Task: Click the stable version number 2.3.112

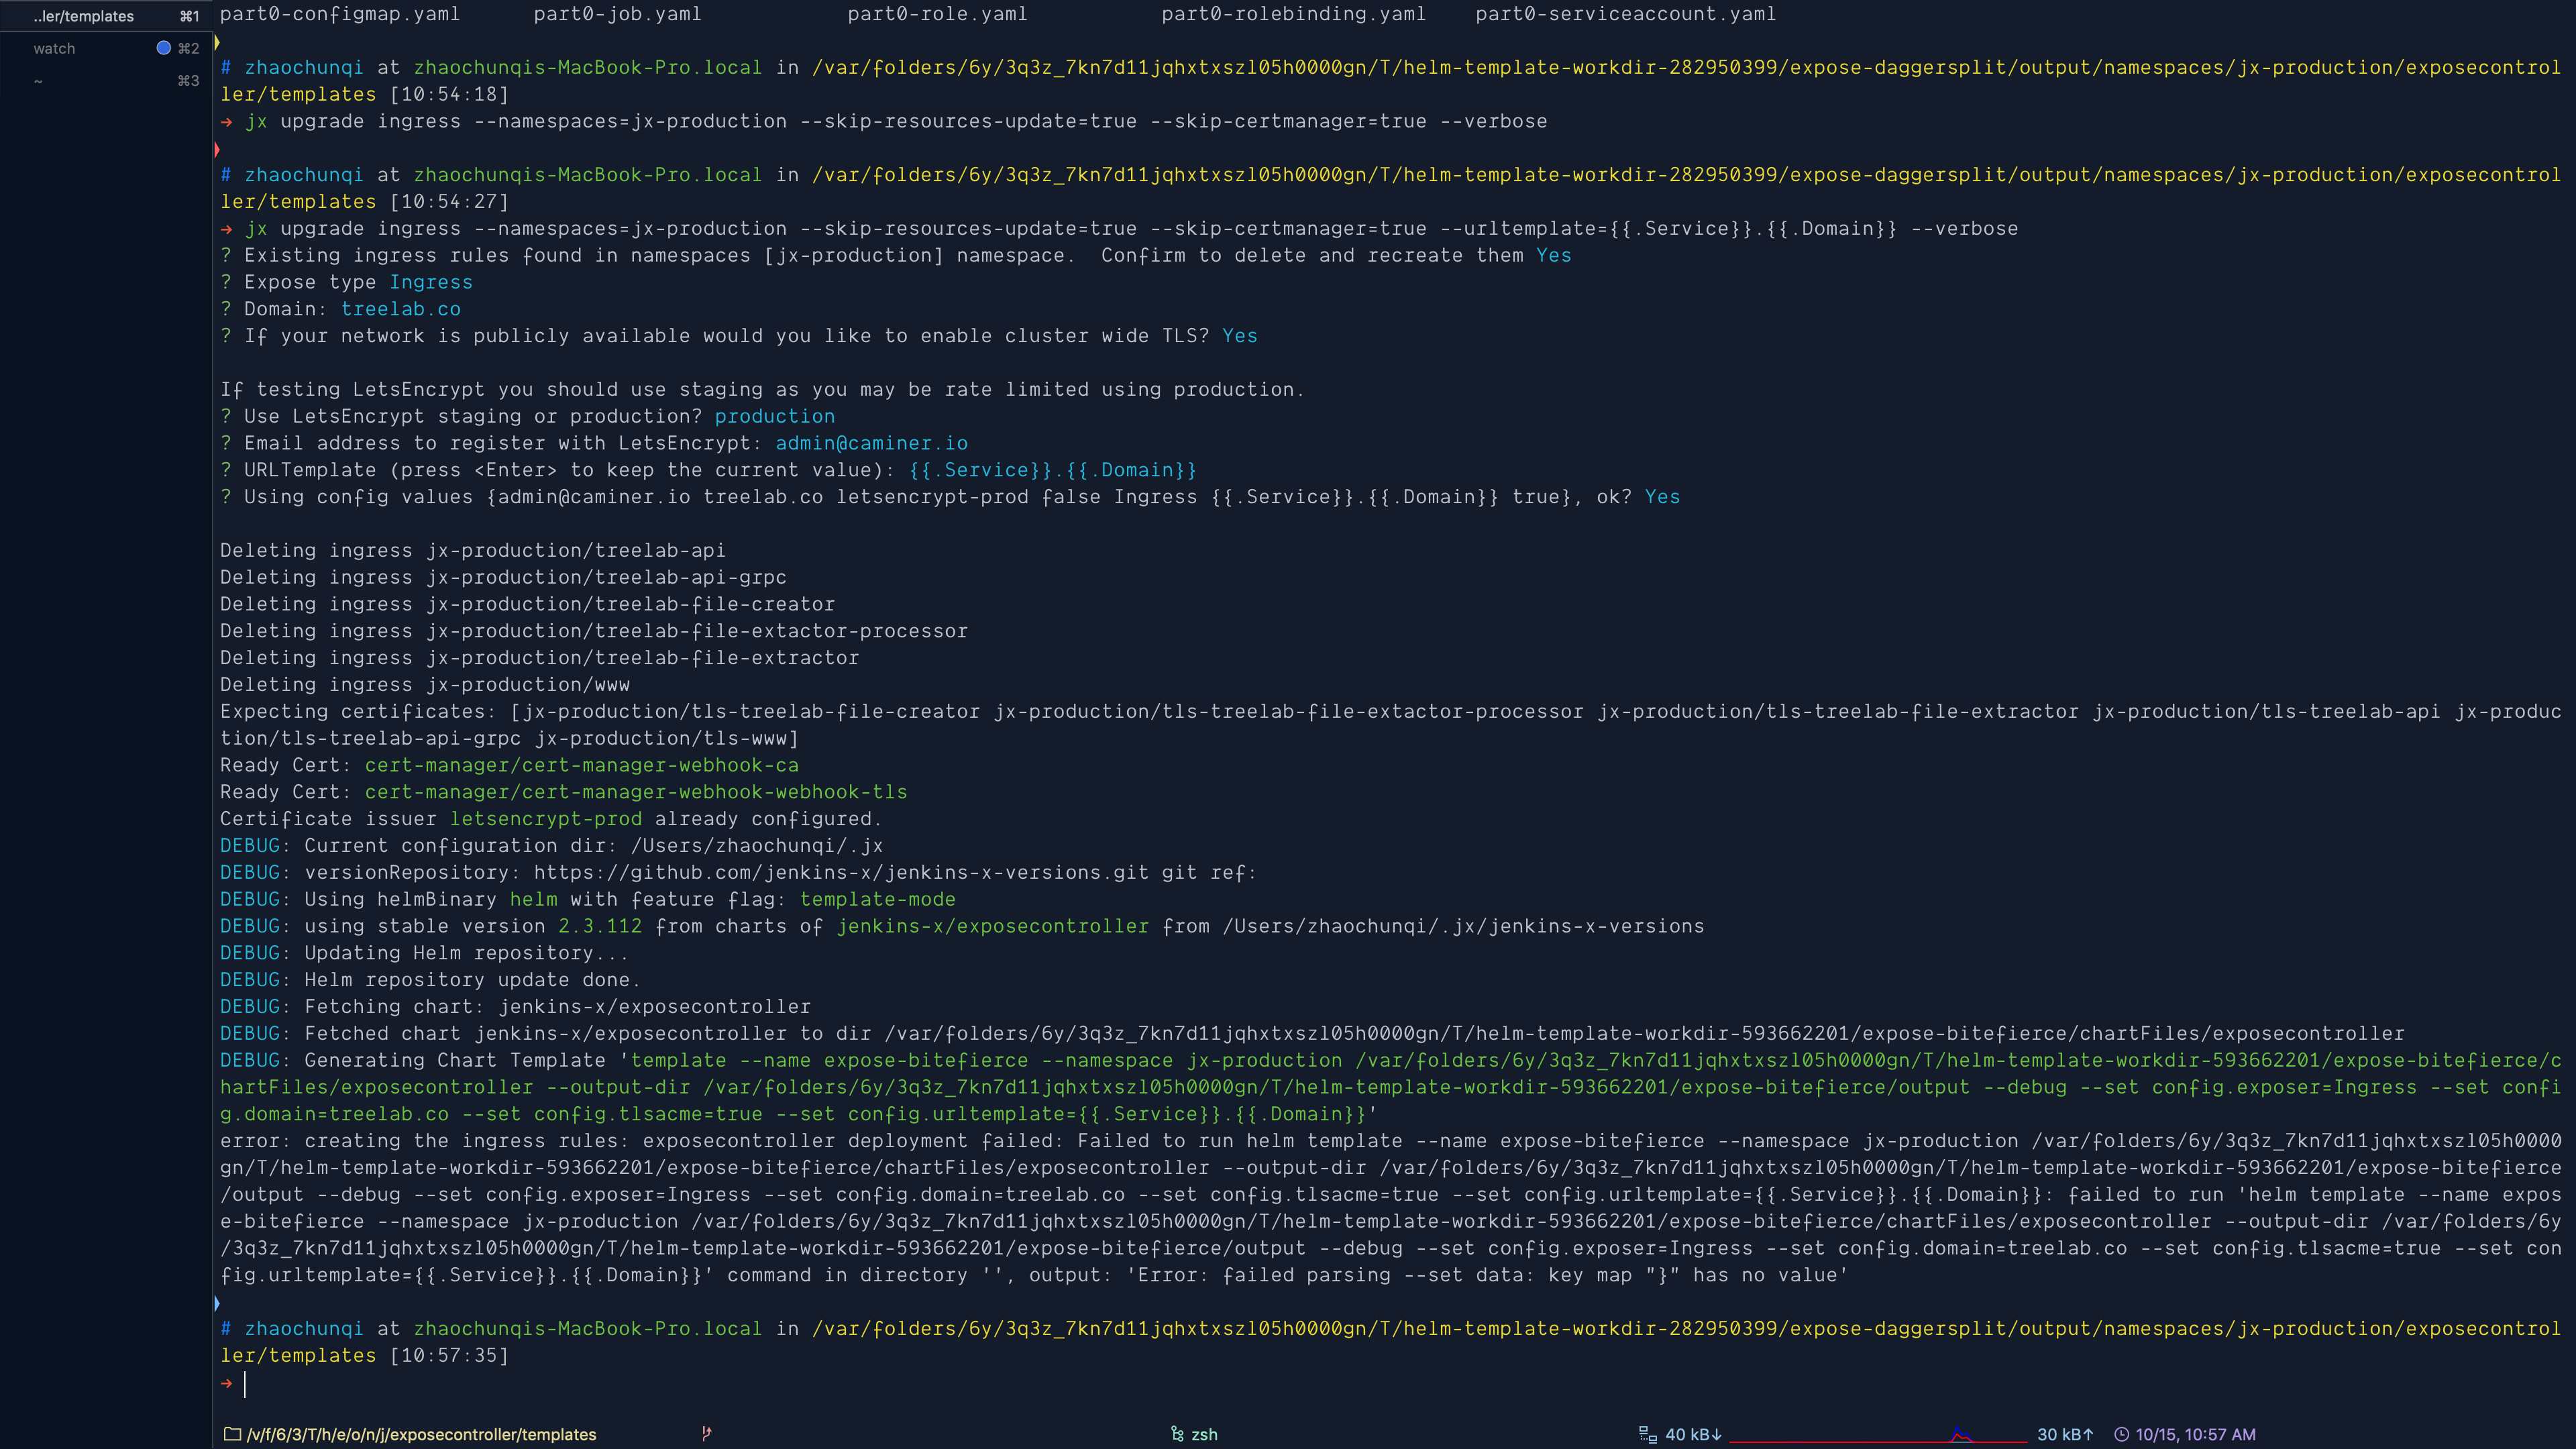Action: pos(600,926)
